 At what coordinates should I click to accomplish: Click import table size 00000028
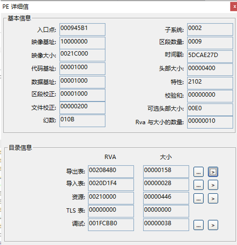tap(166, 185)
